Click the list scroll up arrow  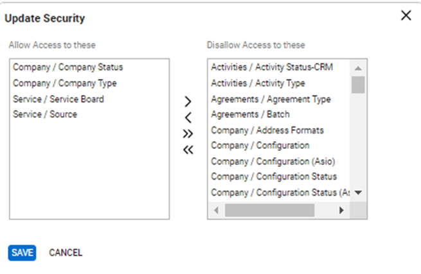(x=358, y=68)
